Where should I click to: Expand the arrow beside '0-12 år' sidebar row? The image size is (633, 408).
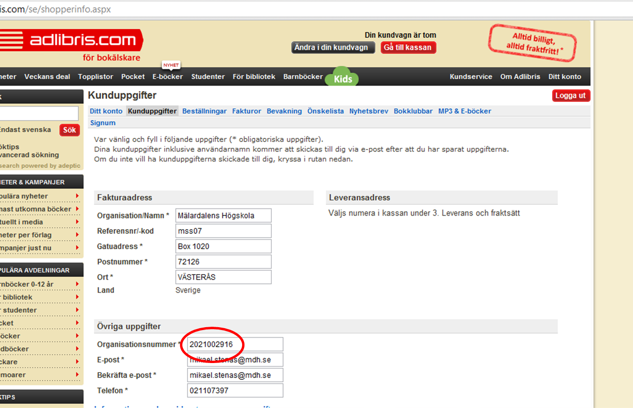point(77,284)
